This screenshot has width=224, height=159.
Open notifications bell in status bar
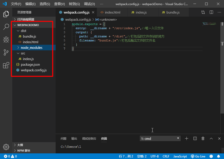[x=219, y=156]
